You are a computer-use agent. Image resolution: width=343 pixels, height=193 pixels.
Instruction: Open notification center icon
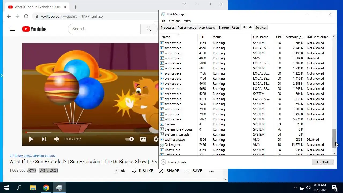coord(334,188)
